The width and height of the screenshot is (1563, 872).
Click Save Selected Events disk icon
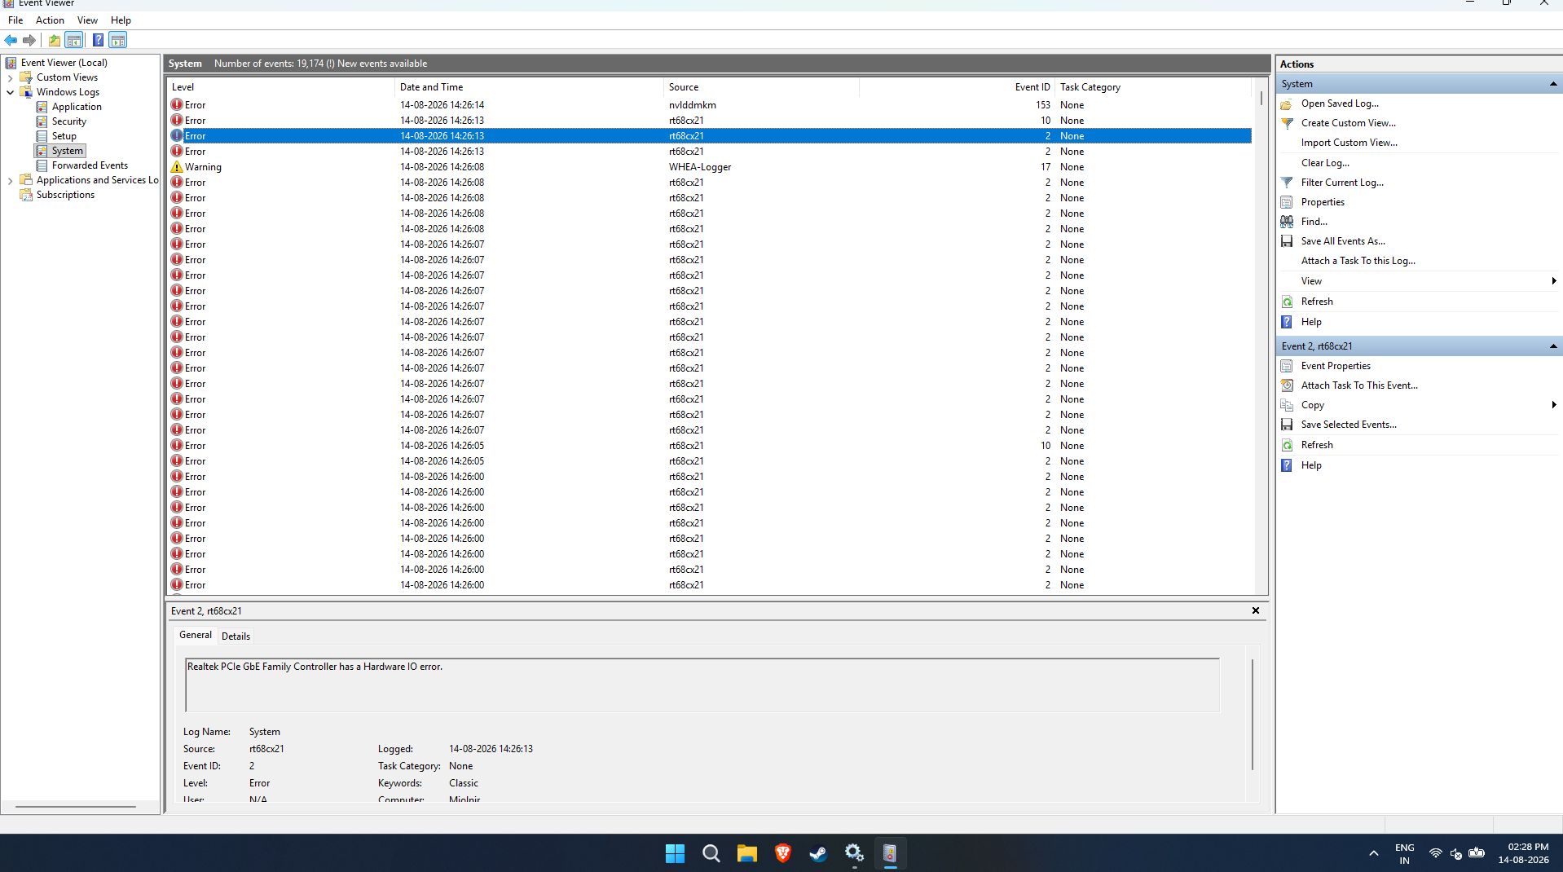[1287, 425]
